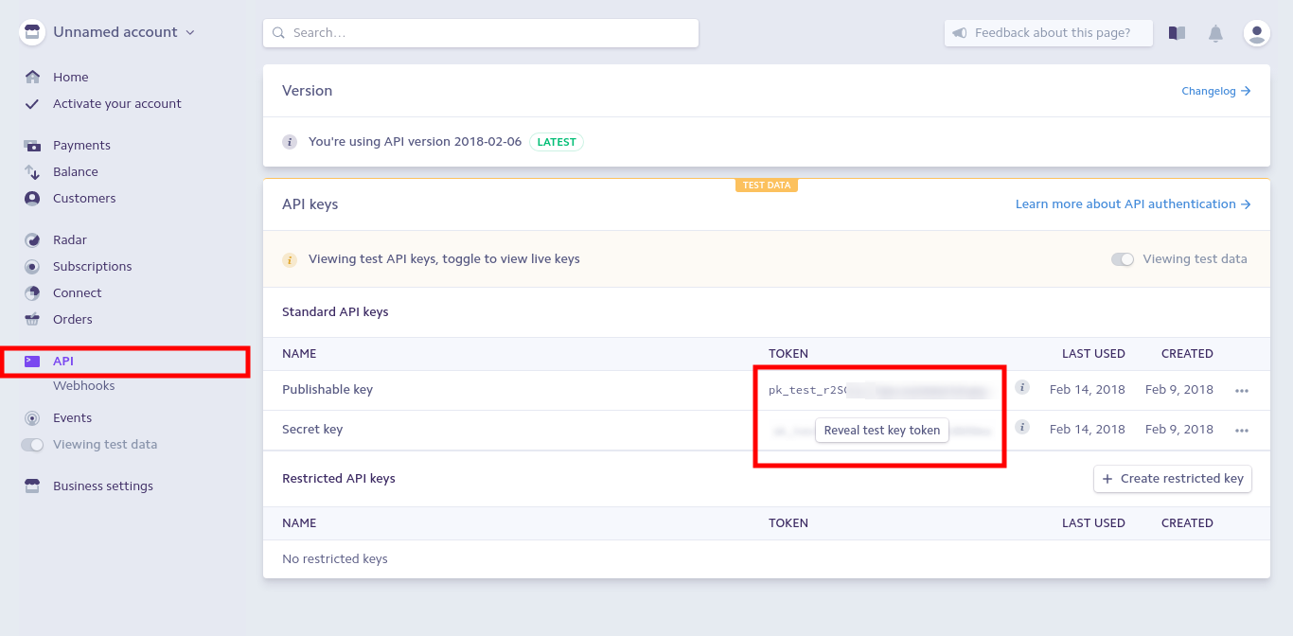The height and width of the screenshot is (636, 1293).
Task: Go to Webhooks in the sidebar
Action: (84, 386)
